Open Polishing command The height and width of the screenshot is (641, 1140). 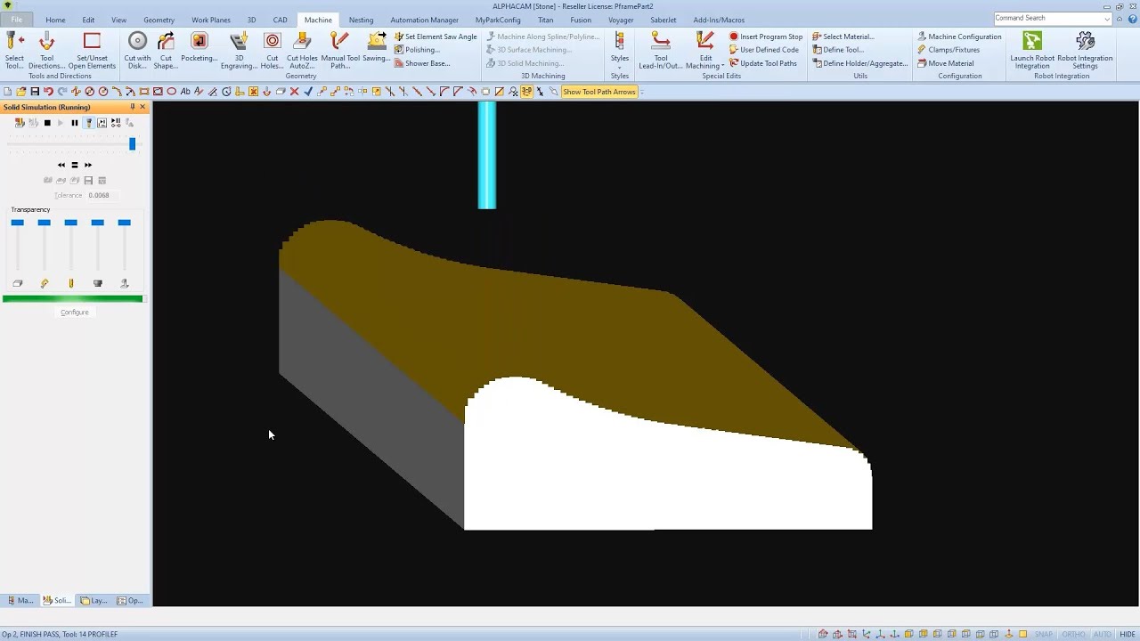(x=417, y=50)
